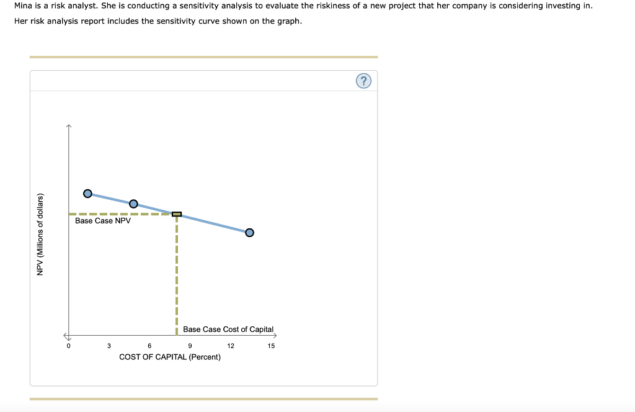Viewport: 635px width, 412px height.
Task: Click the right arrow end of the x-axis
Action: coord(277,335)
